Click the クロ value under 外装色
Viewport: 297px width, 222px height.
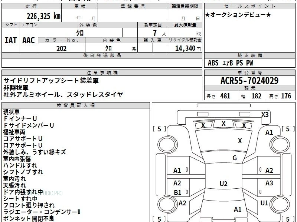coord(80,33)
